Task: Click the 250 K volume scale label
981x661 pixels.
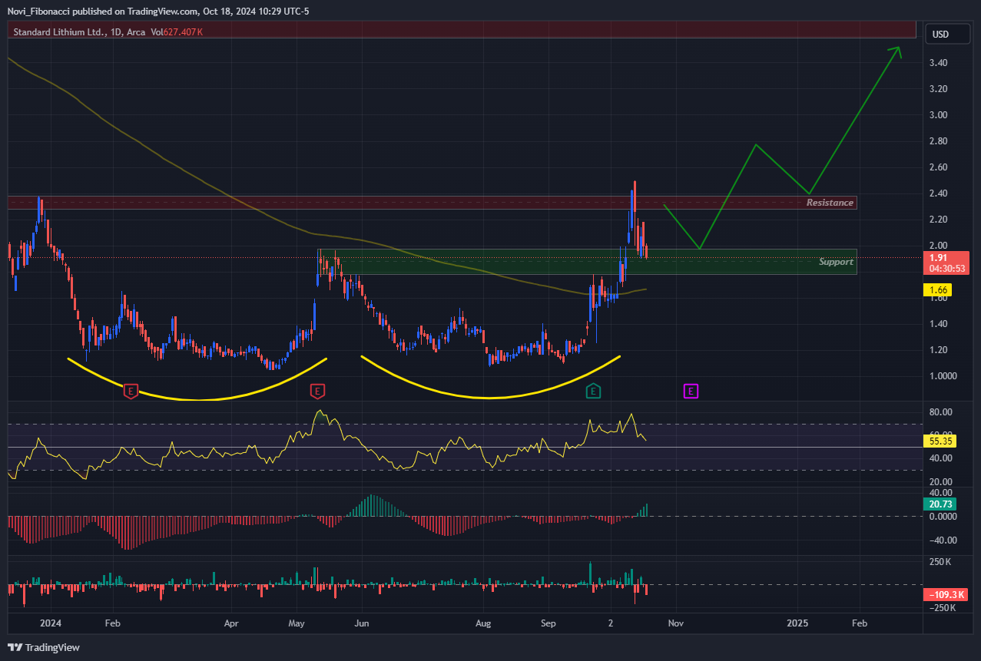Action: tap(941, 563)
